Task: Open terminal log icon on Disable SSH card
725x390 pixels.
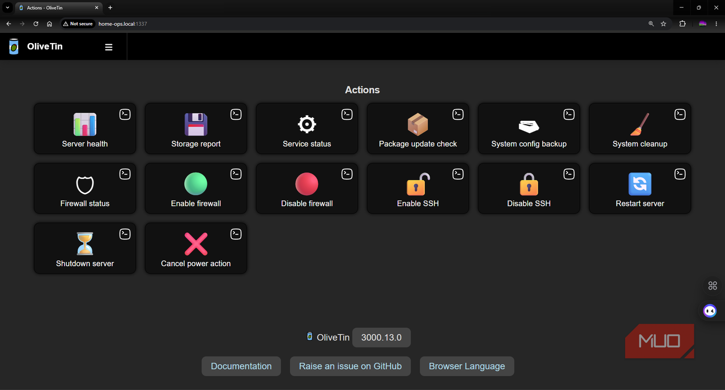Action: pyautogui.click(x=569, y=174)
